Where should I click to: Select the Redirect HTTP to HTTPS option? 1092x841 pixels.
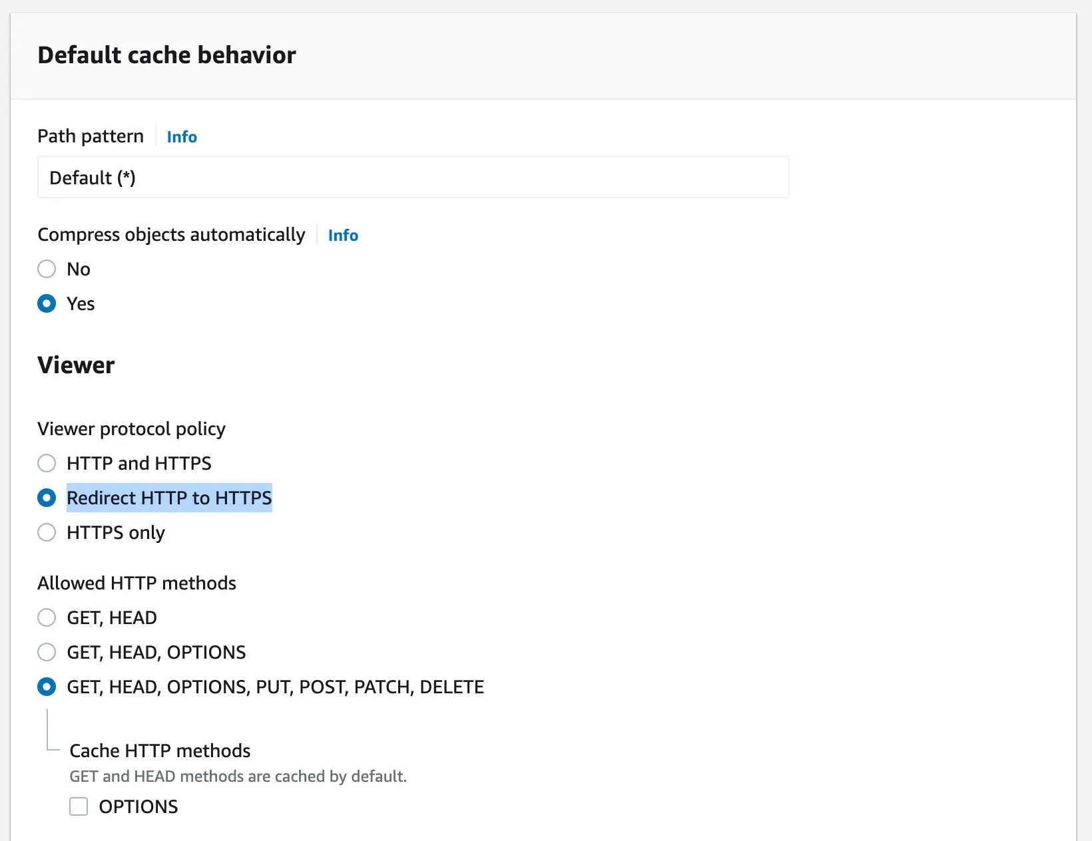click(47, 498)
